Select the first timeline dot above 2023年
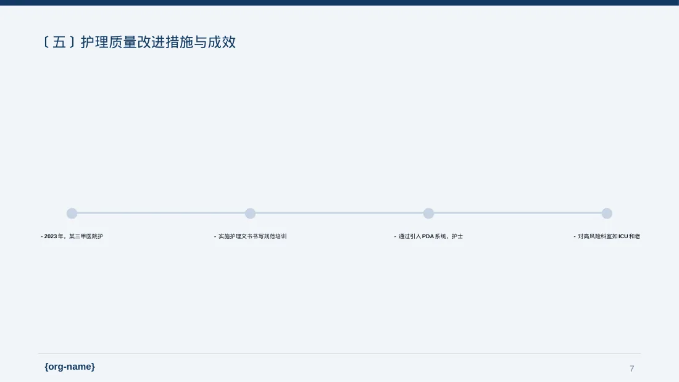Image resolution: width=679 pixels, height=382 pixels. (72, 213)
